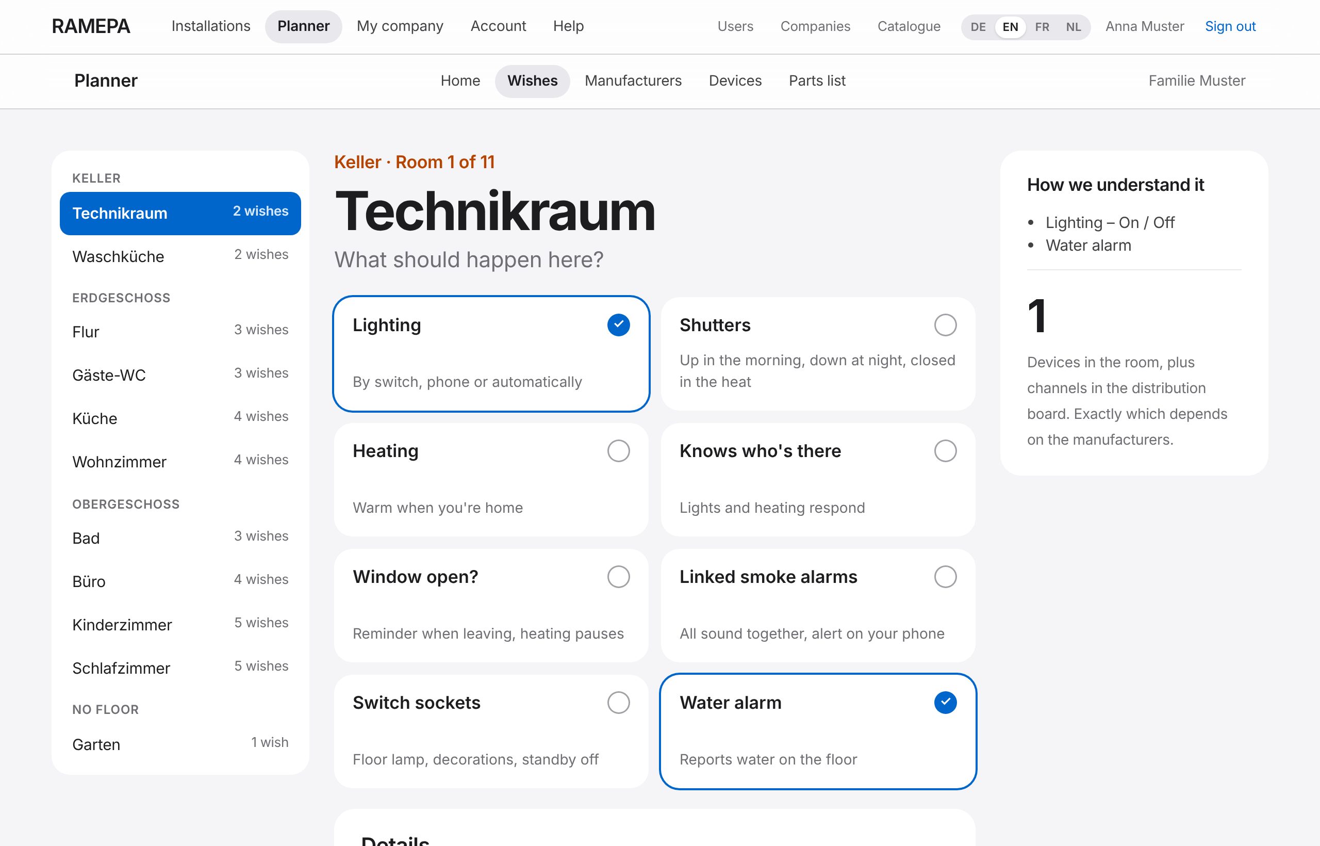Viewport: 1320px width, 846px height.
Task: Tick the Window open? circle
Action: tap(618, 576)
